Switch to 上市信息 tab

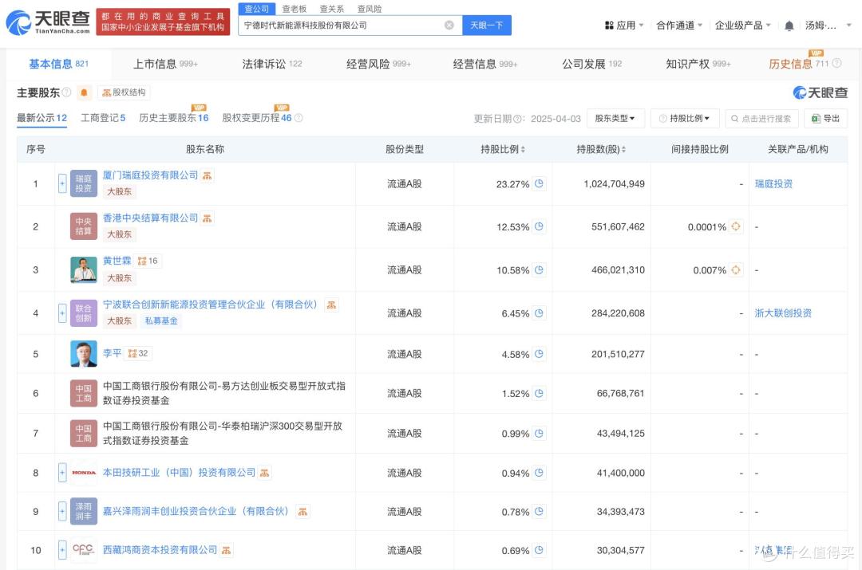(165, 65)
